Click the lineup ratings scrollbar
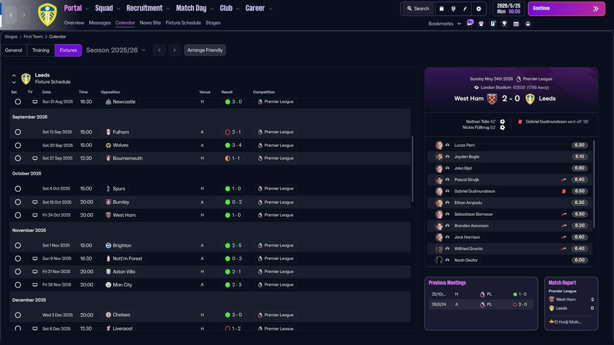Viewport: 614px width, 345px height. pos(594,184)
